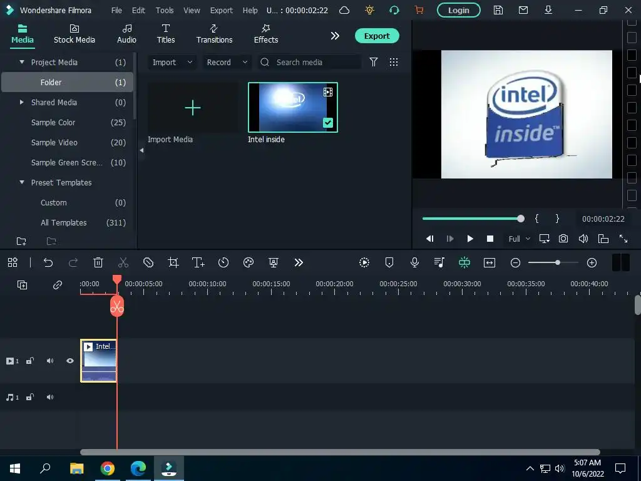641x481 pixels.
Task: Open the mail messages icon
Action: pyautogui.click(x=523, y=10)
